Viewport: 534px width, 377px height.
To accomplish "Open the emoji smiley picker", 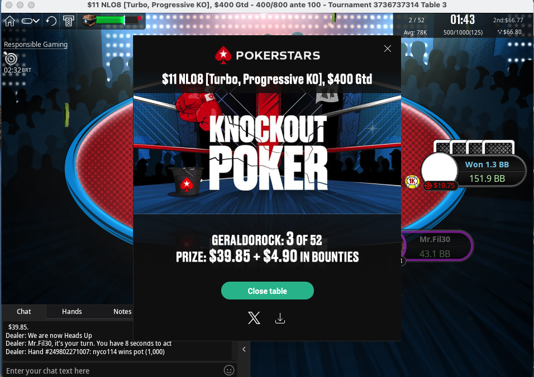I will point(229,370).
